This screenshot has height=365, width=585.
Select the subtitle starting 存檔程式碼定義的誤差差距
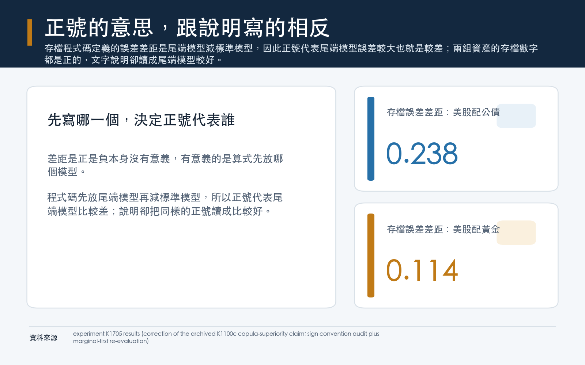(291, 54)
